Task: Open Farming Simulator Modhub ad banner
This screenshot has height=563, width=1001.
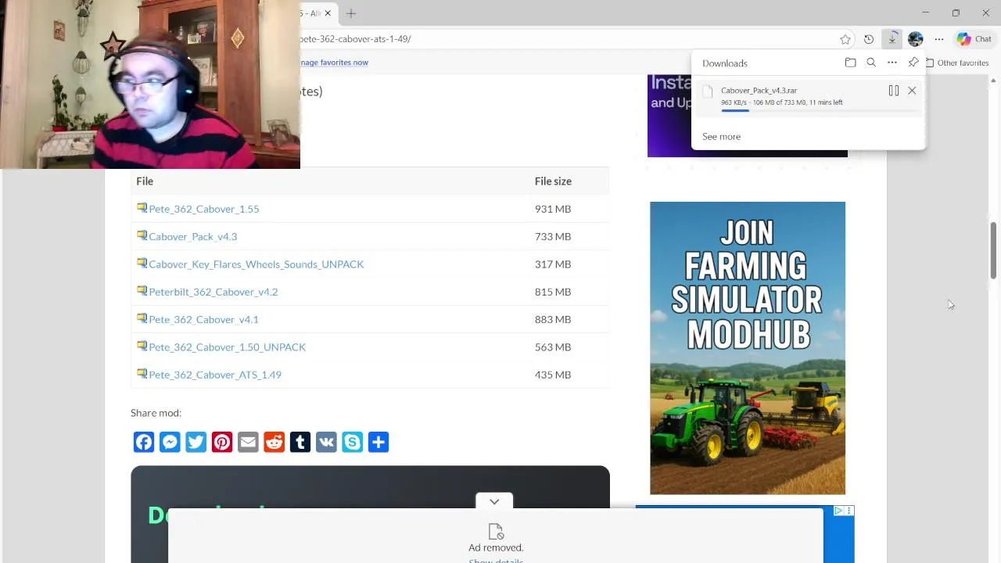Action: click(748, 348)
